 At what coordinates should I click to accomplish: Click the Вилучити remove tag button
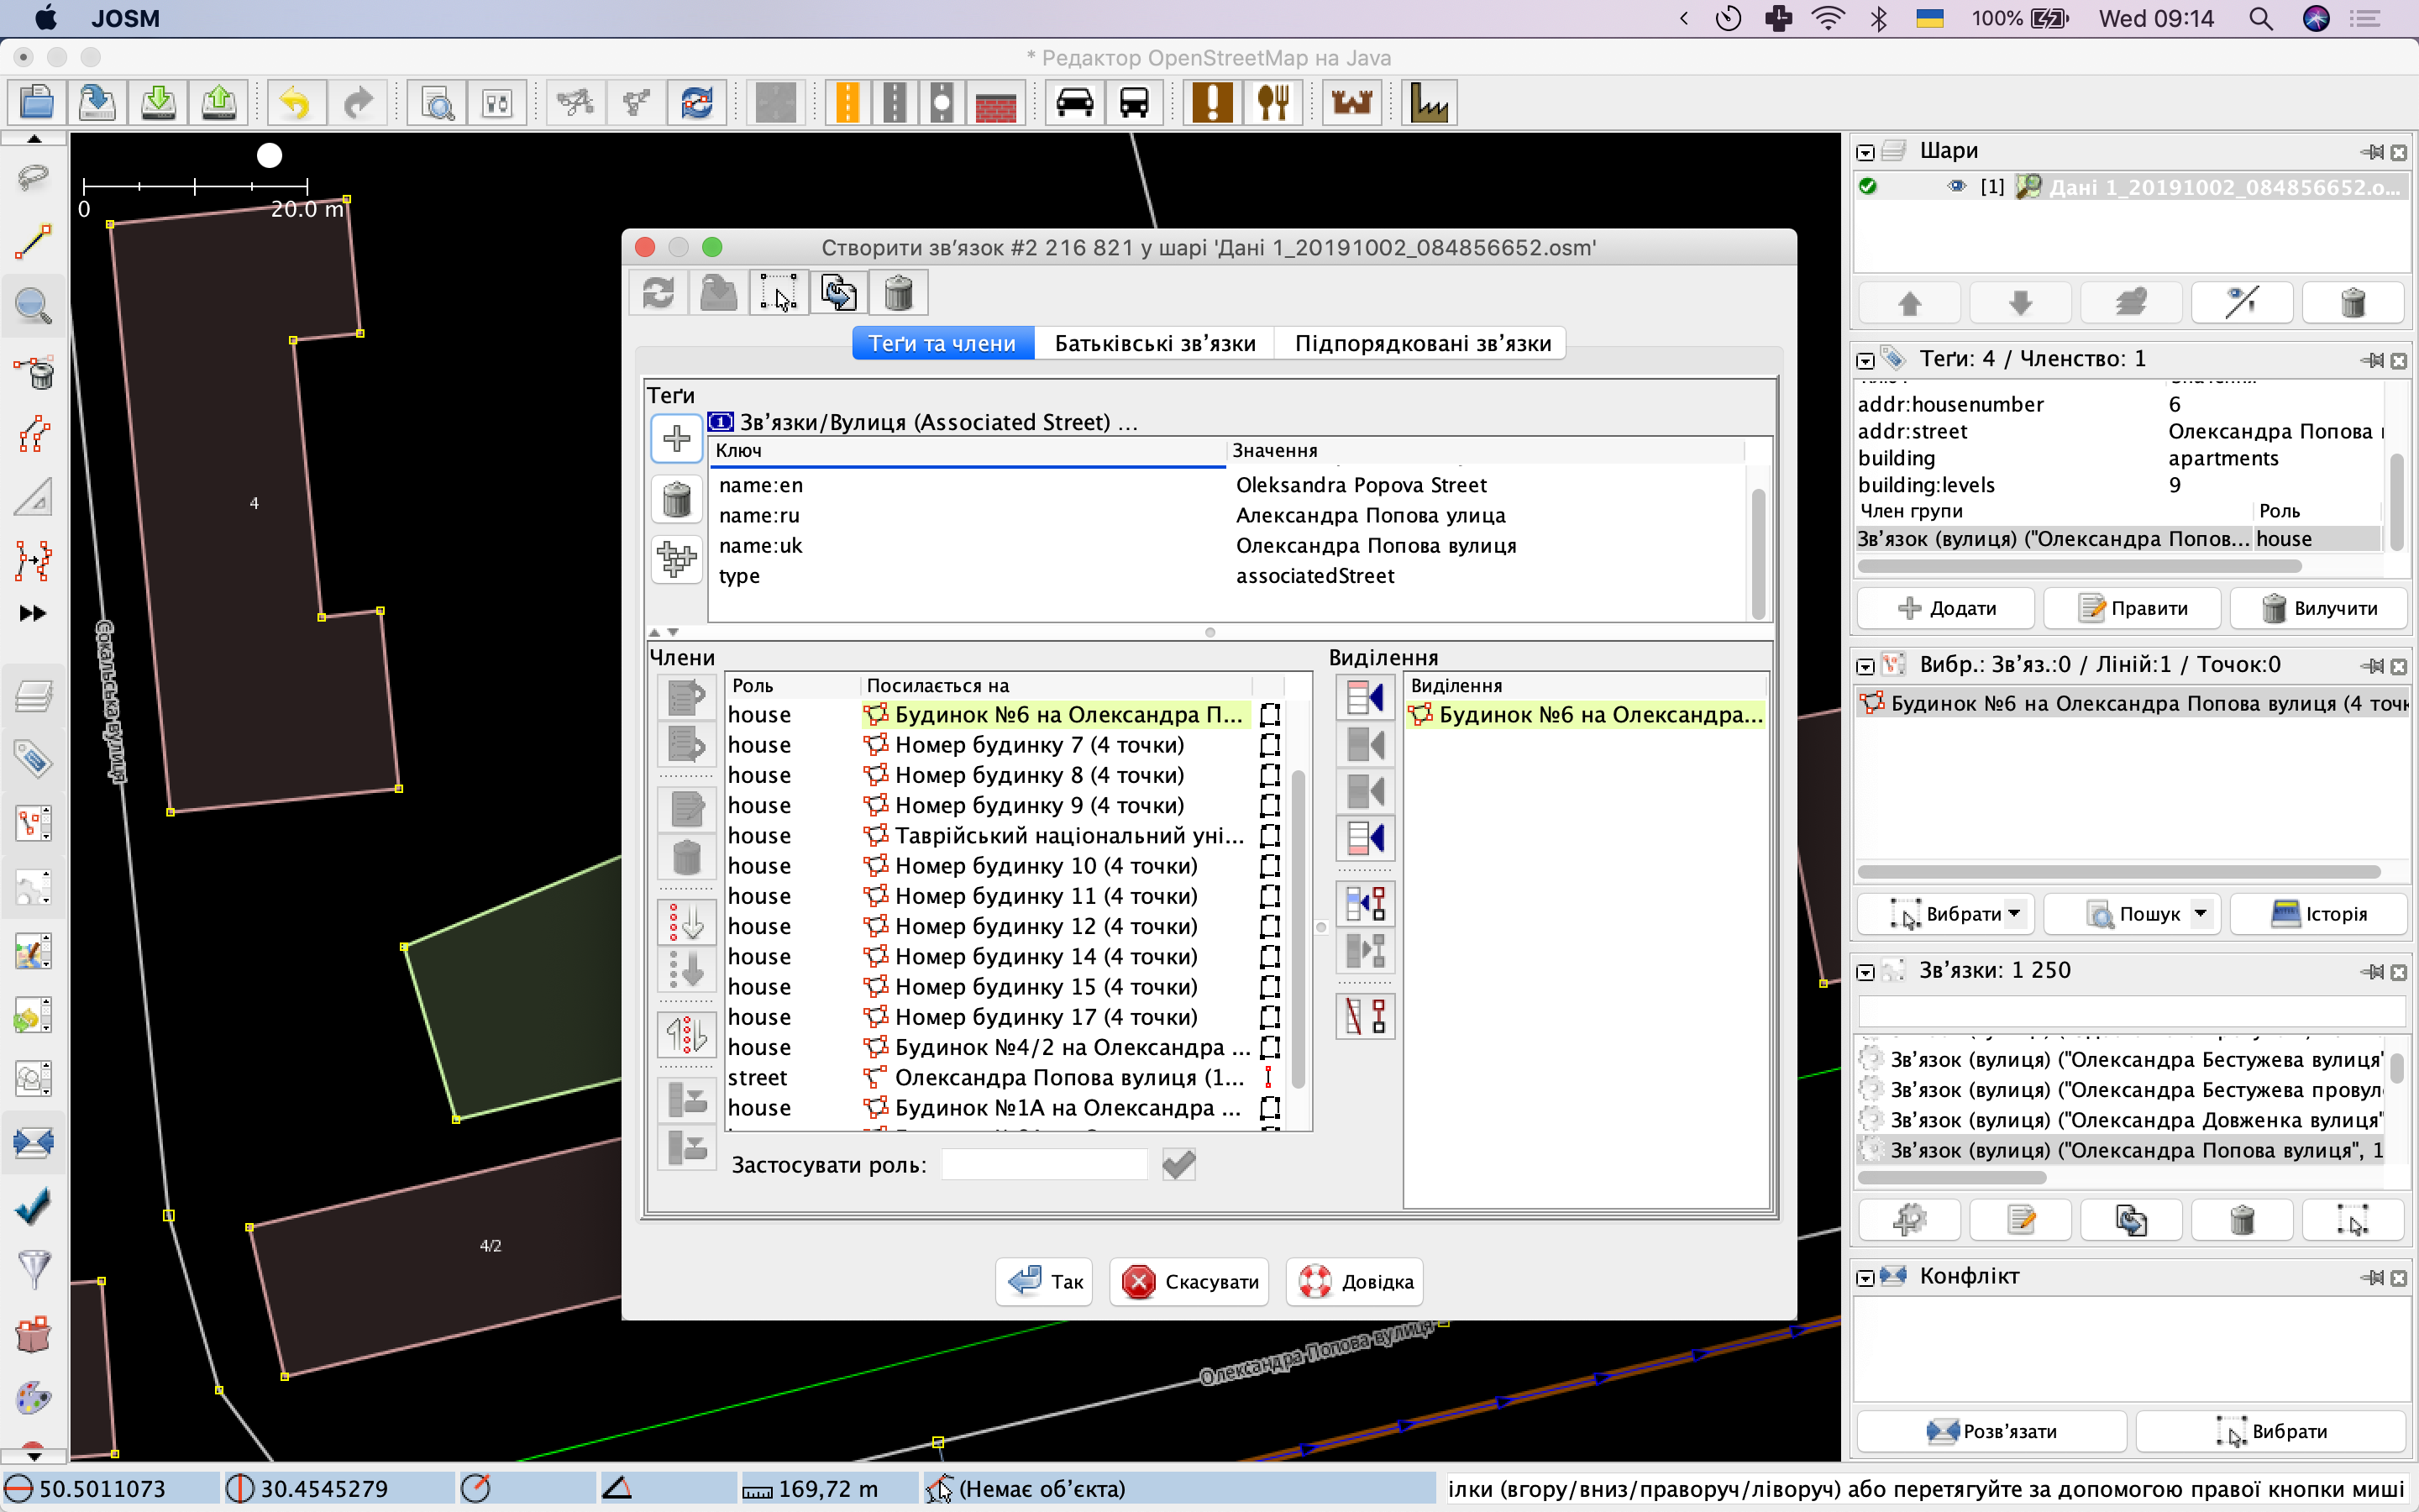click(x=2318, y=608)
